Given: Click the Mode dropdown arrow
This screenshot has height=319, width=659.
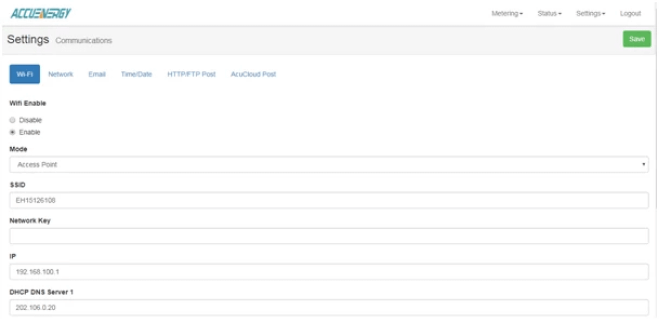Looking at the screenshot, I should click(643, 165).
